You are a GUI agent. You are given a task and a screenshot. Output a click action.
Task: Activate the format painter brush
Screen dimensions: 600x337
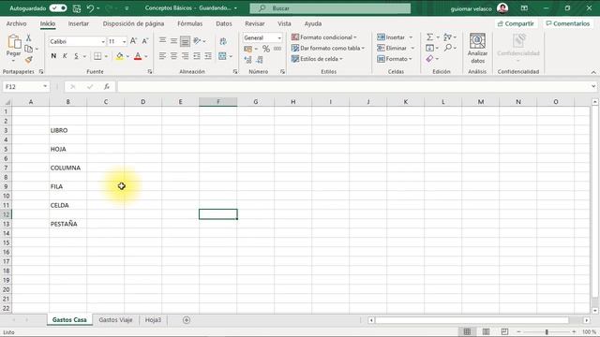(x=29, y=59)
